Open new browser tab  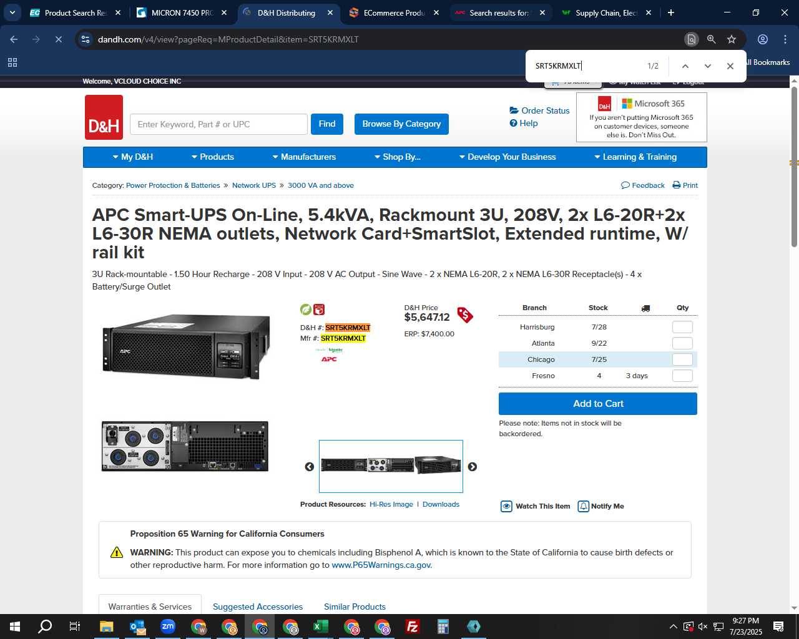pos(671,12)
